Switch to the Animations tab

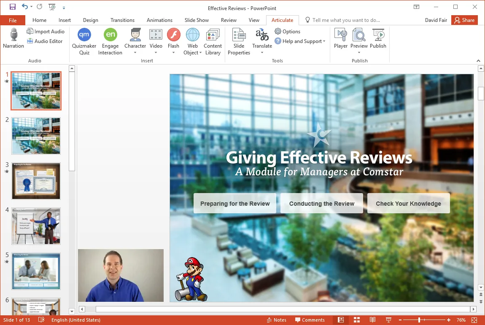pos(159,20)
